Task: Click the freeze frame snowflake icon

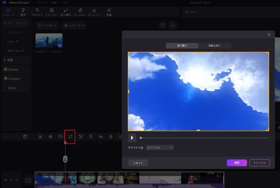Action: pos(50,137)
